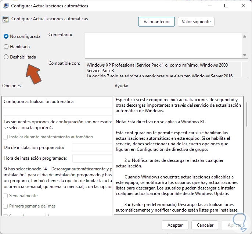Click the 'Opciones:' label
The image size is (252, 234).
pos(12,86)
